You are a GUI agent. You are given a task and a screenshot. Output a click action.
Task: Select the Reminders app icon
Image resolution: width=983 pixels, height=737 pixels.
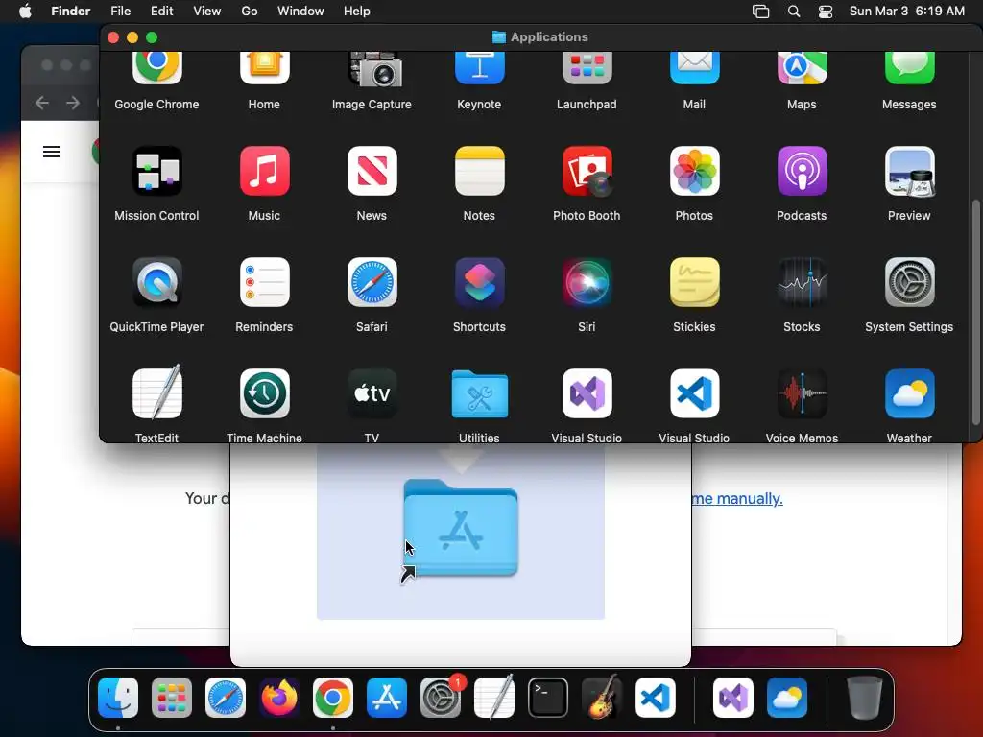265,282
